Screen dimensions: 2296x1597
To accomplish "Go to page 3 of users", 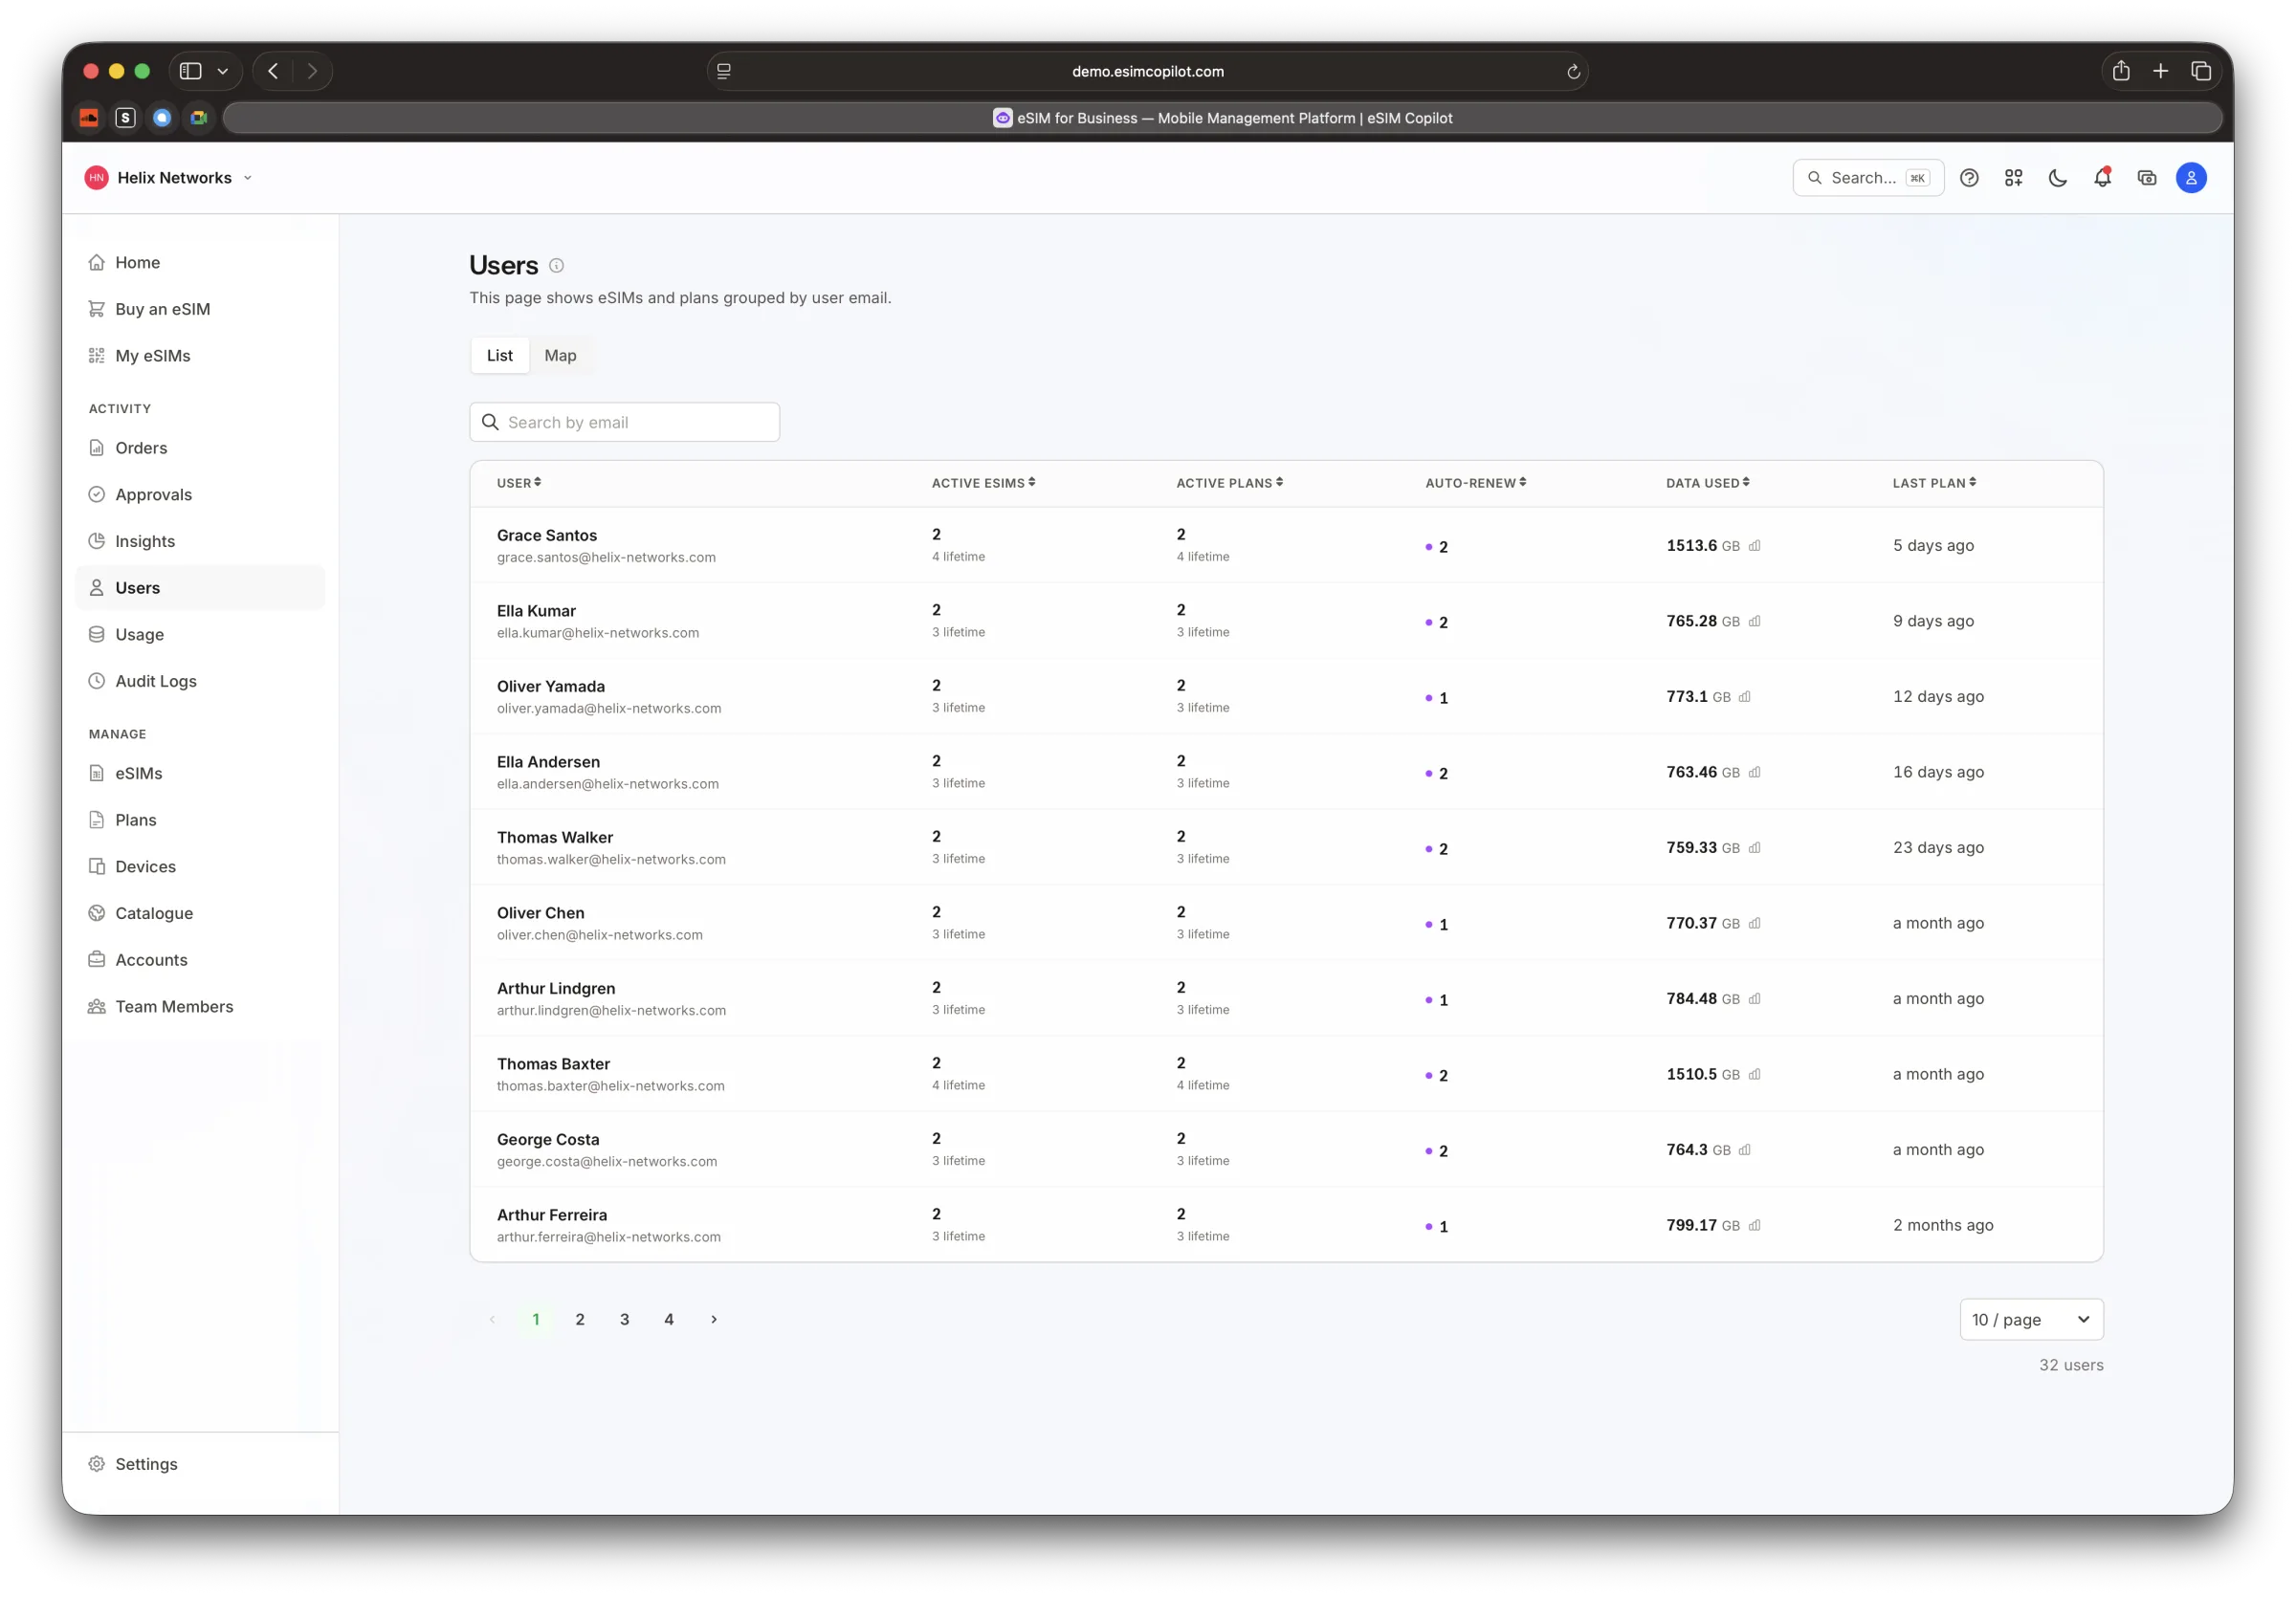I will [x=625, y=1319].
